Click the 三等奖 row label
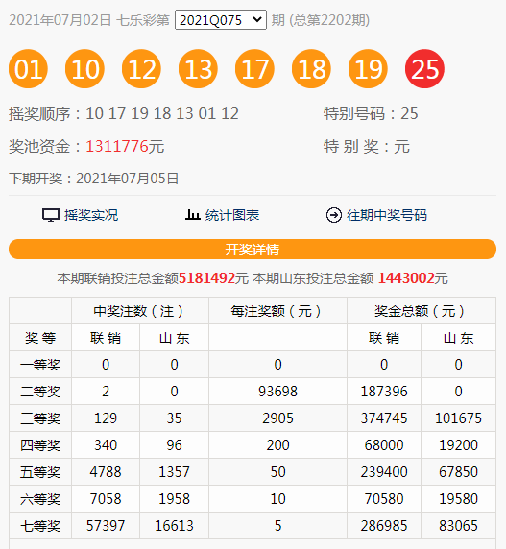 pyautogui.click(x=40, y=418)
